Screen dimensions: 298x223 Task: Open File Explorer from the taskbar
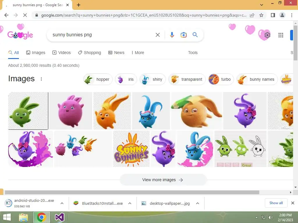23,217
